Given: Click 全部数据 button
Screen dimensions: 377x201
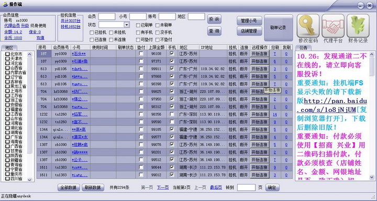Looking at the screenshot, I should pyautogui.click(x=69, y=187).
